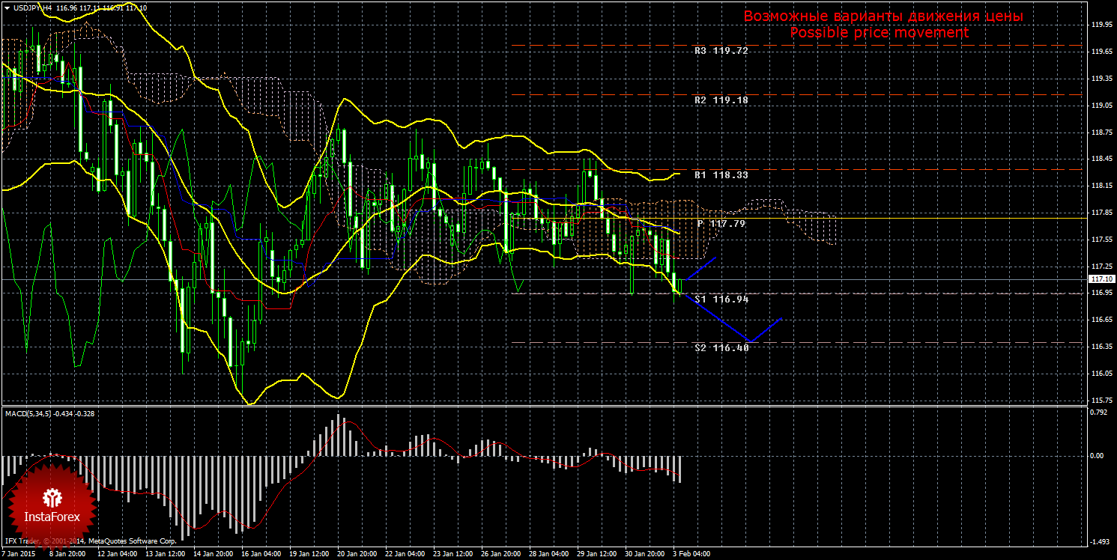Select the R3 119.72 resistance label
Image resolution: width=1117 pixels, height=560 pixels.
(x=721, y=51)
